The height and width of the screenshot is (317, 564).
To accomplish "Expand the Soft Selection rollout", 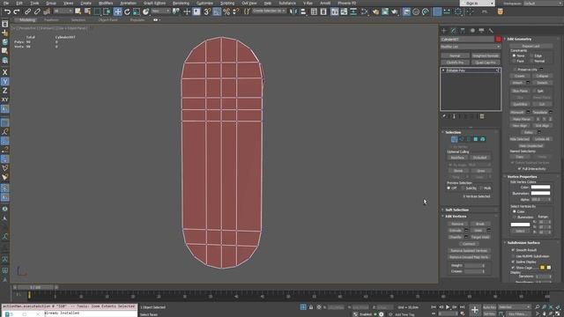I will click(456, 210).
